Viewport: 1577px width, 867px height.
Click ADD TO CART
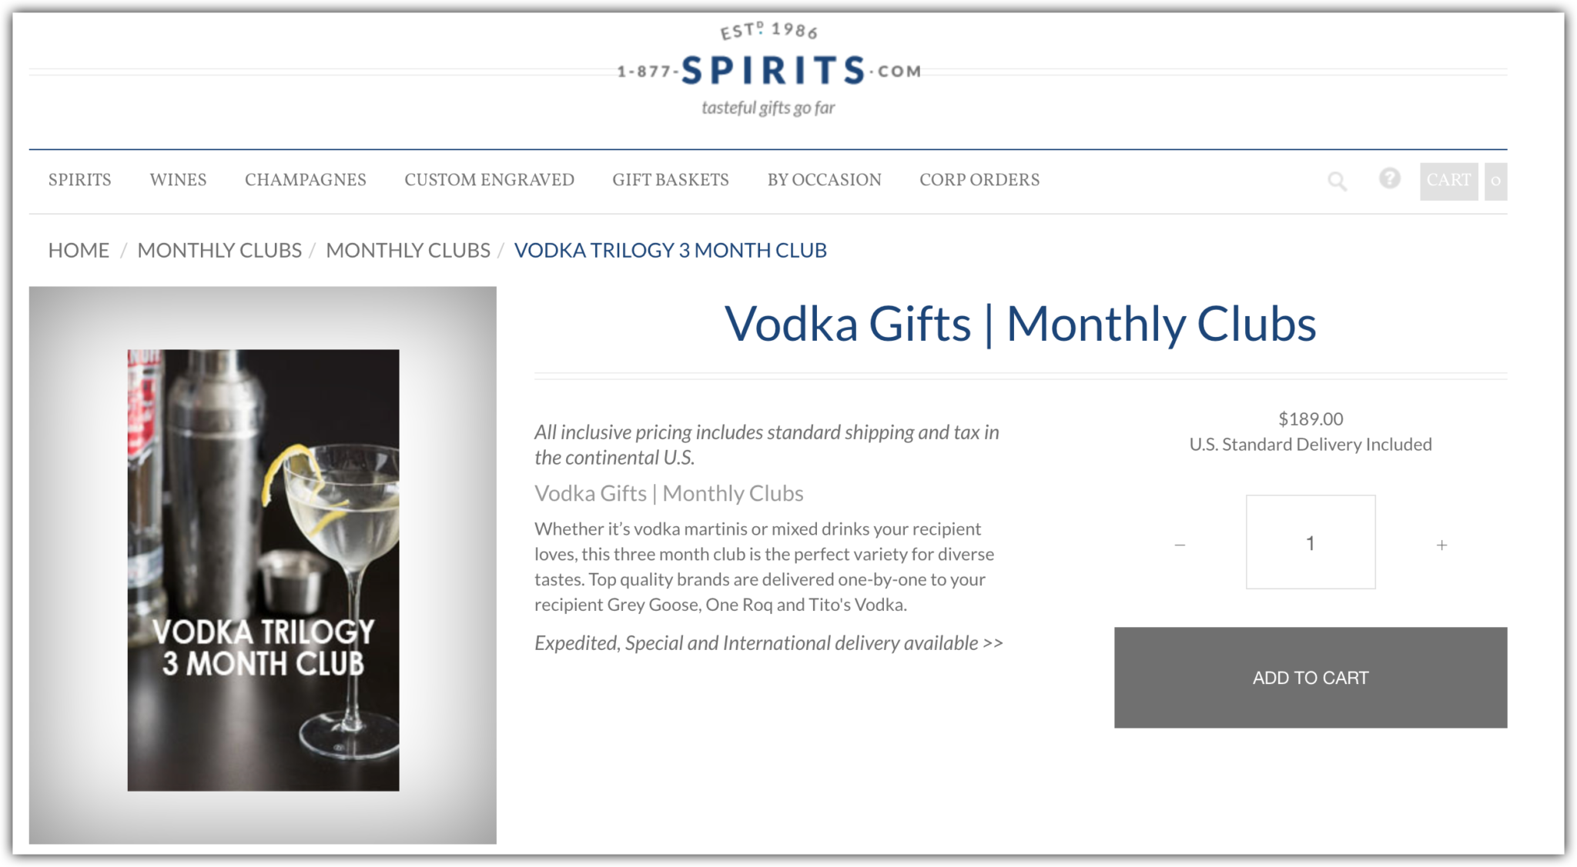(x=1310, y=678)
